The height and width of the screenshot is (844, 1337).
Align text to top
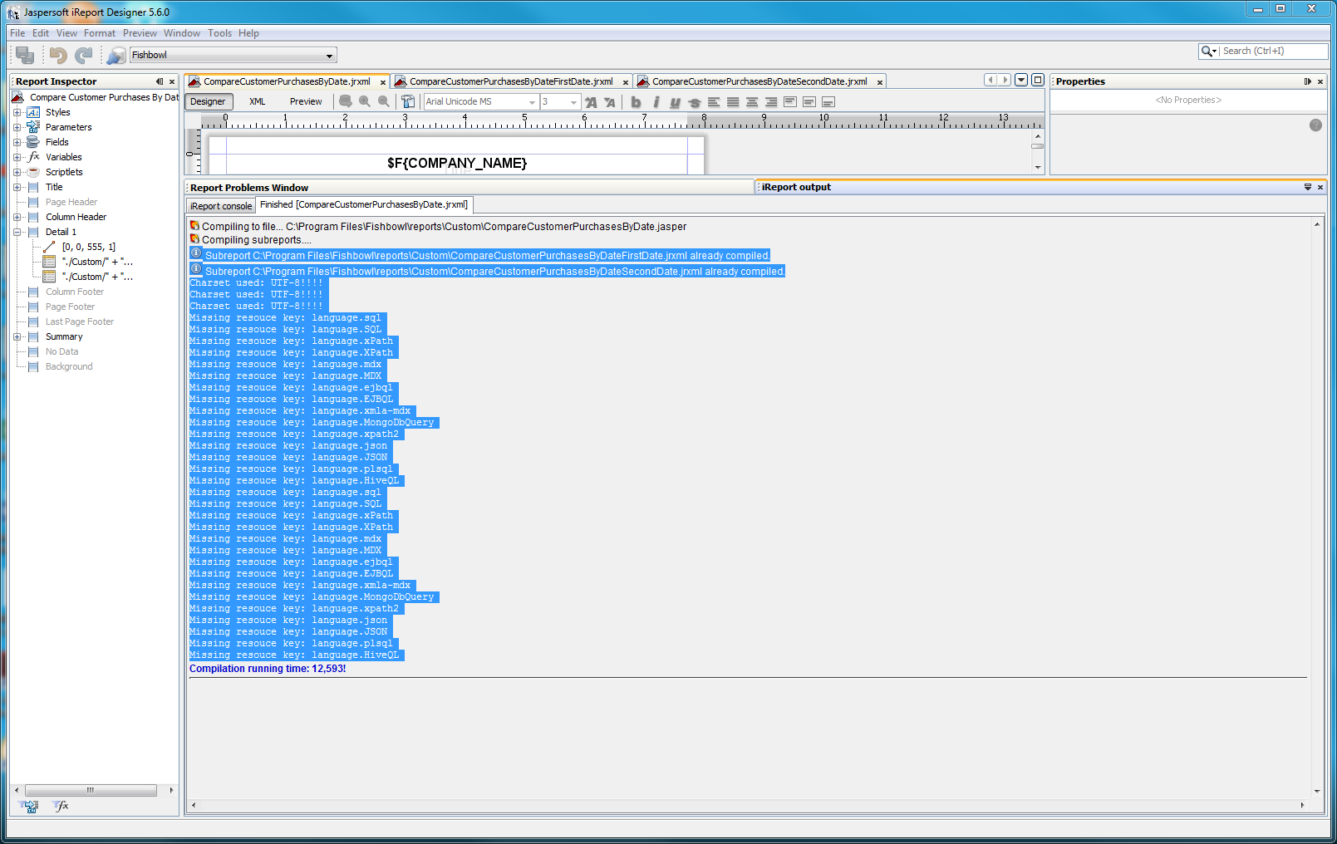(x=790, y=102)
